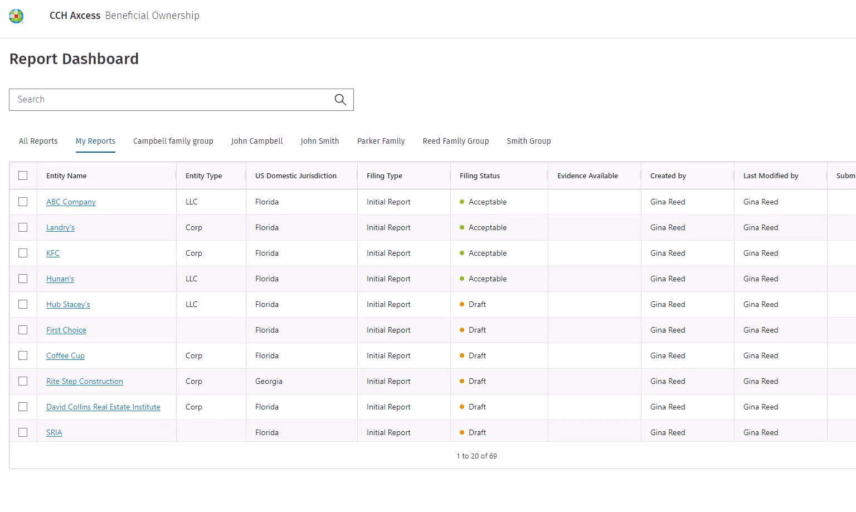Click the search magnifier icon
The height and width of the screenshot is (512, 856).
coord(340,100)
